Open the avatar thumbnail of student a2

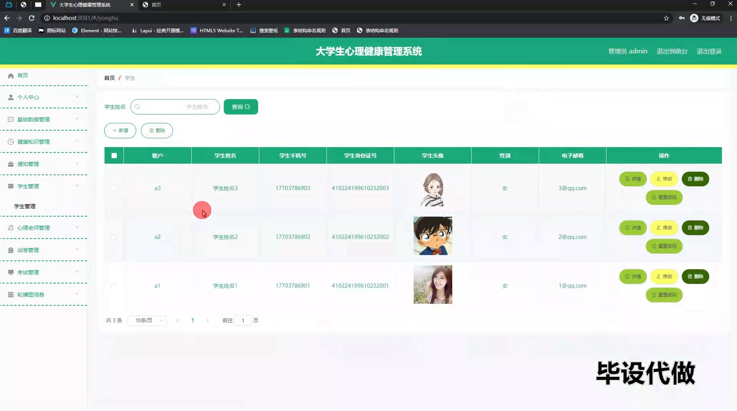[433, 236]
